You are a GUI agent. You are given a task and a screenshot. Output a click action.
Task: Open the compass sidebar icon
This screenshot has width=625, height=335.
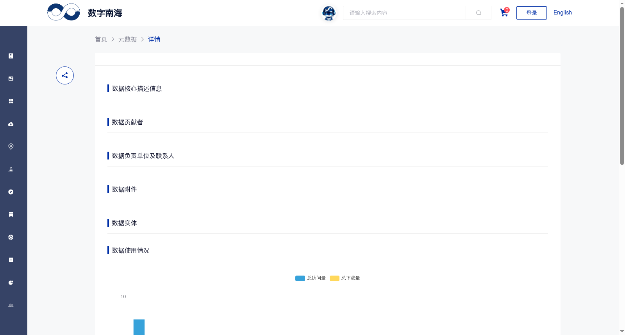(11, 192)
